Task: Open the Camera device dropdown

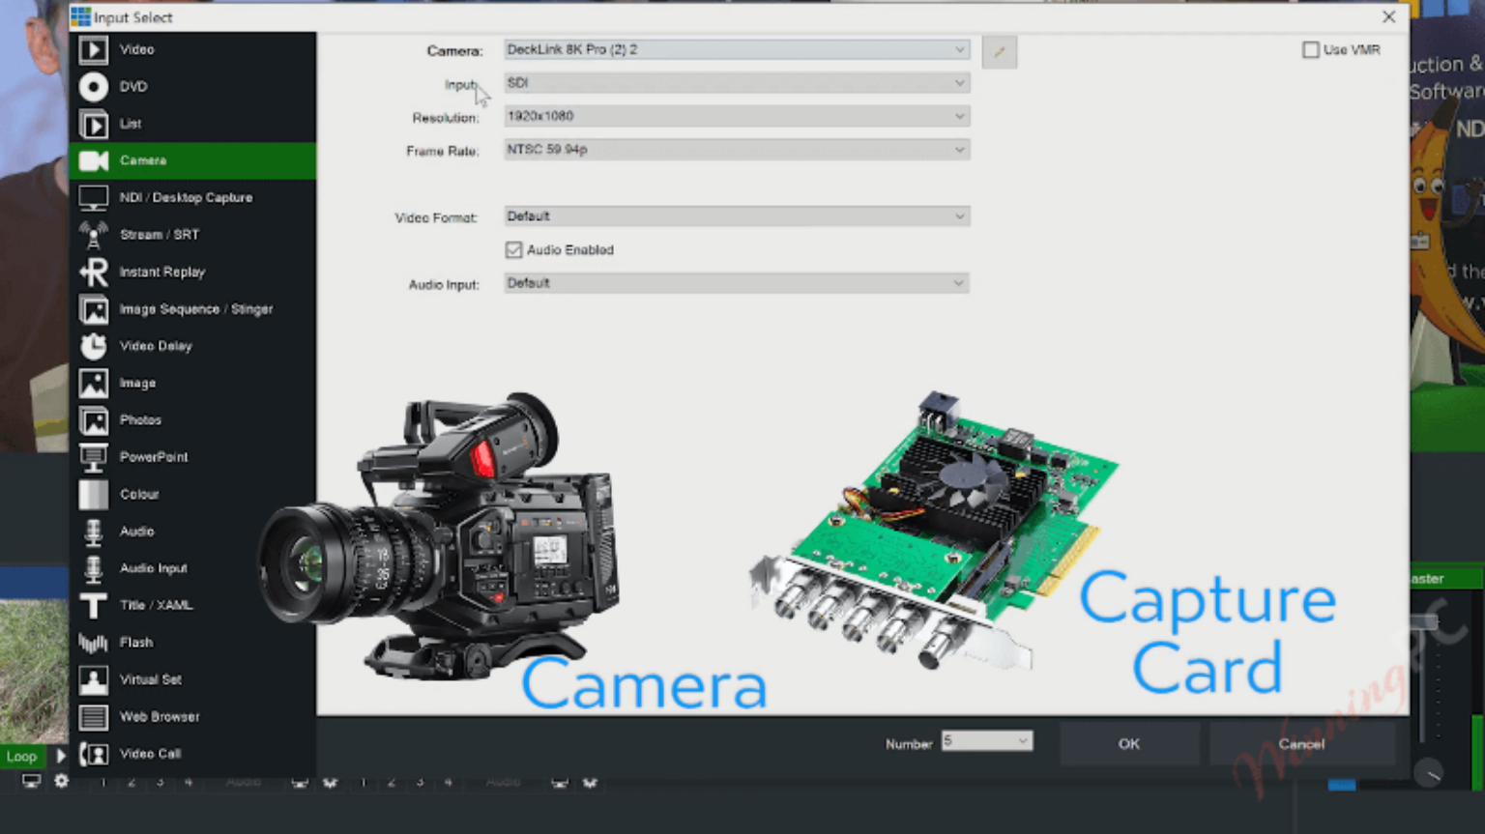Action: pos(737,49)
